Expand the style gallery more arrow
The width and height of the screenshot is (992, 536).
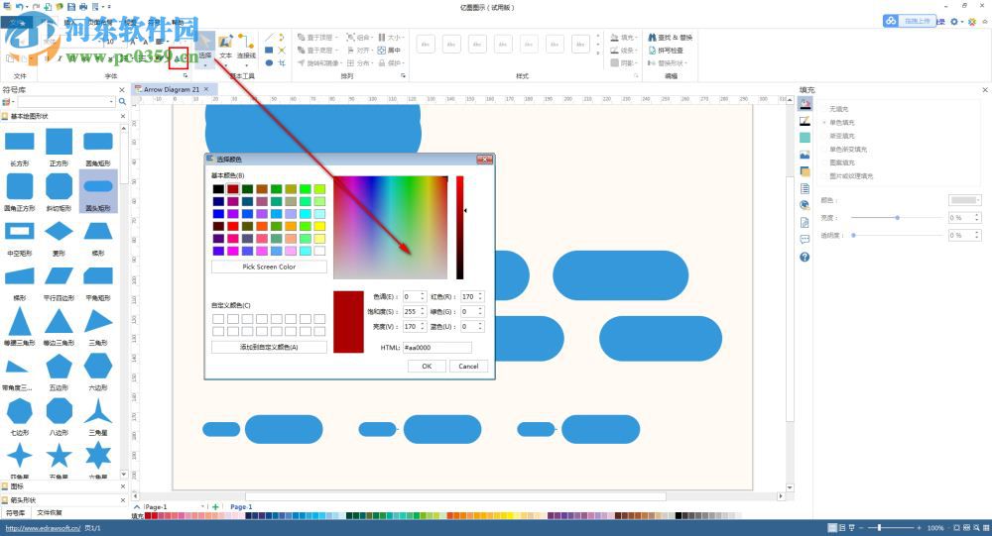[598, 54]
